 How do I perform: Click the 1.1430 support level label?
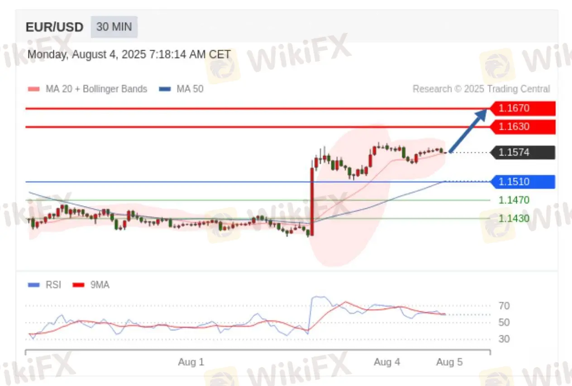(x=514, y=218)
